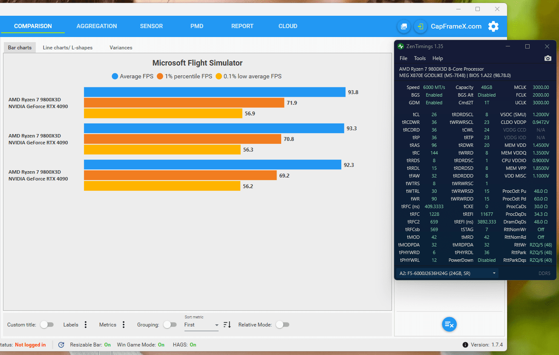Viewport: 559px width, 355px height.
Task: Open the Metrics three-dot options menu
Action: [124, 325]
